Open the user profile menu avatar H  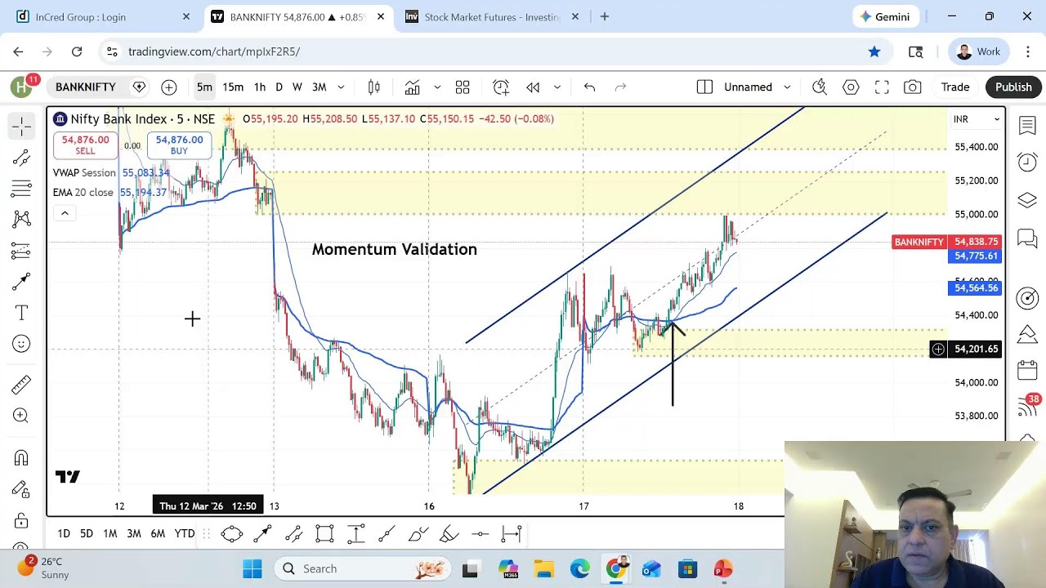[x=21, y=87]
